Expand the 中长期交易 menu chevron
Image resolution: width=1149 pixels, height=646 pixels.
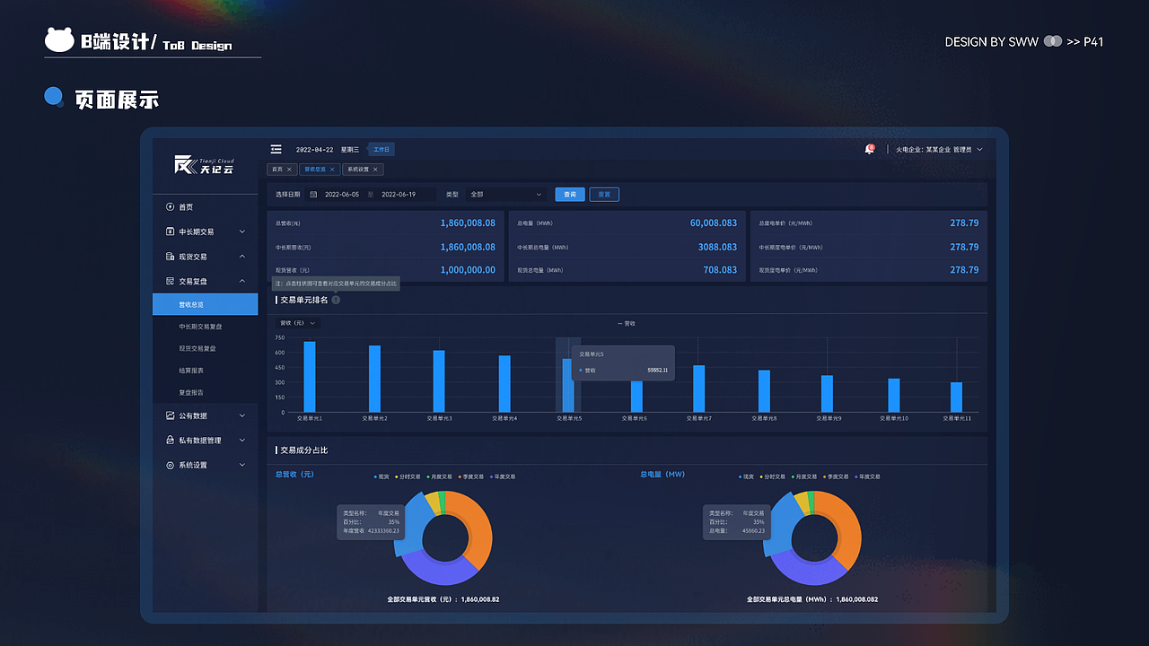tap(242, 231)
